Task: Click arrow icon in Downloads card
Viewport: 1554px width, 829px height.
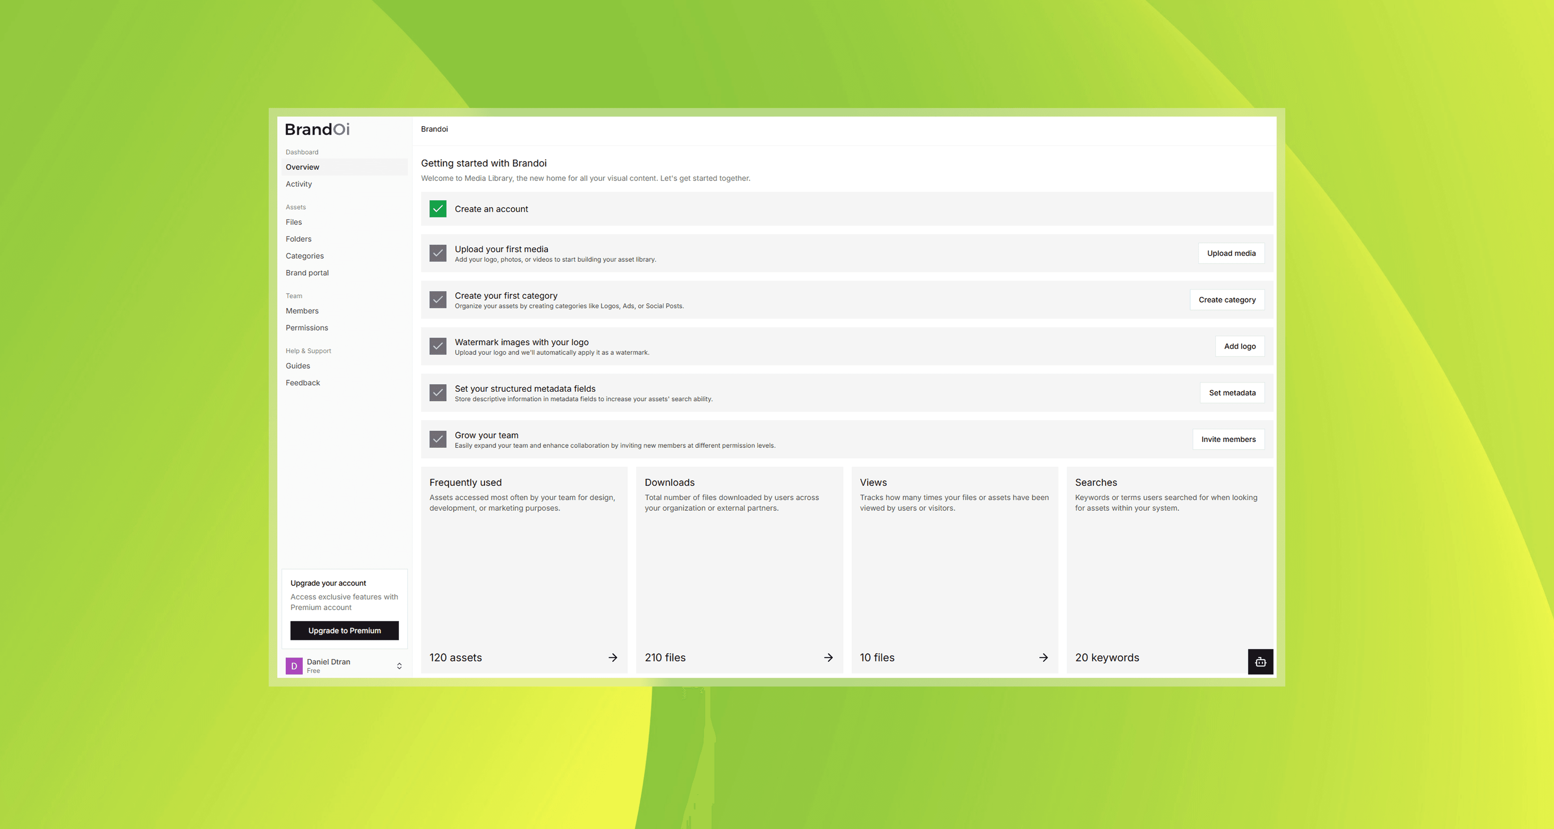Action: point(828,657)
